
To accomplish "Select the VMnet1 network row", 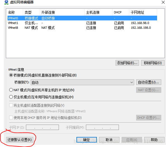I will 82,23.
